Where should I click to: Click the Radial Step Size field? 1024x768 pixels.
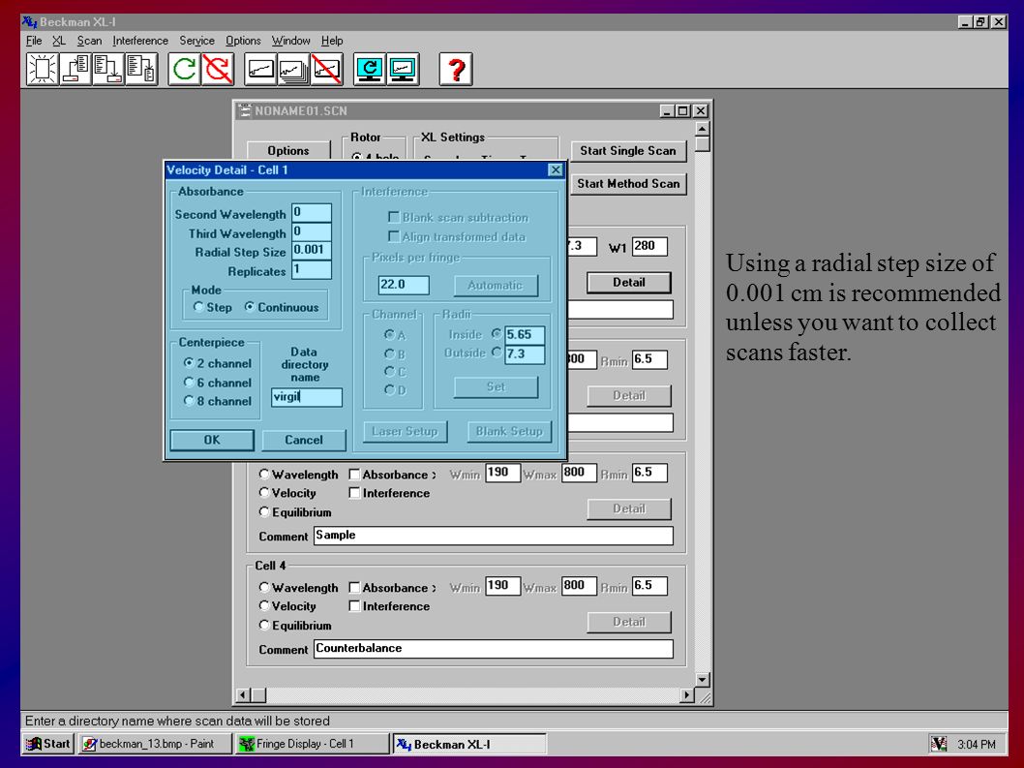click(x=312, y=250)
